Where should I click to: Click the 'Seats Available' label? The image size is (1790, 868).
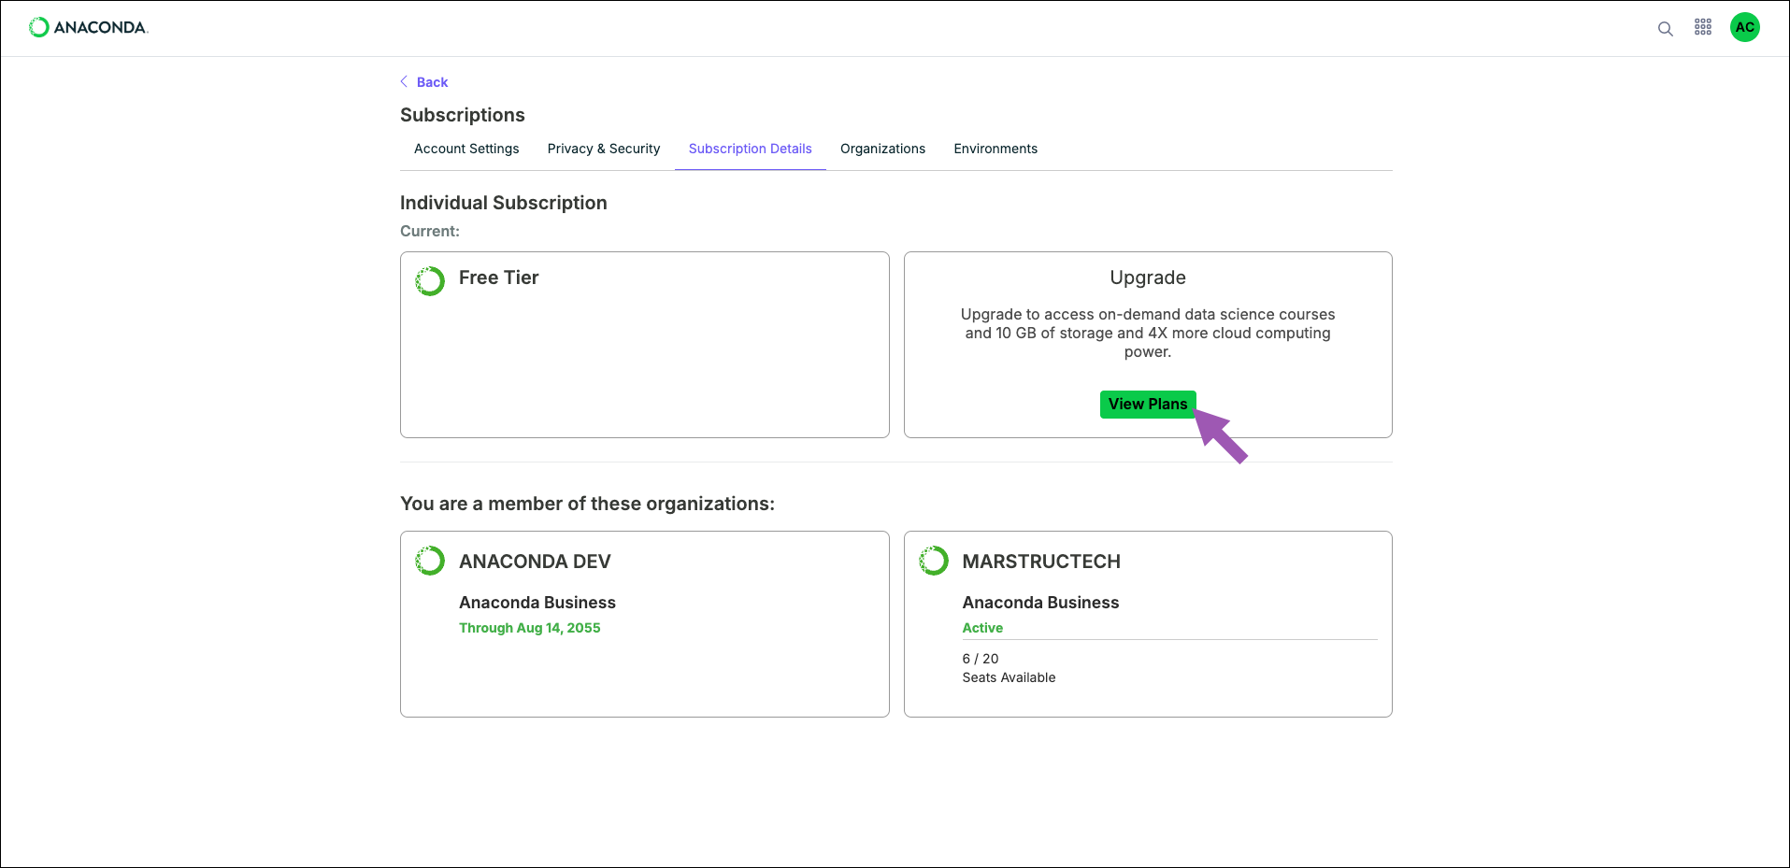click(x=1009, y=677)
